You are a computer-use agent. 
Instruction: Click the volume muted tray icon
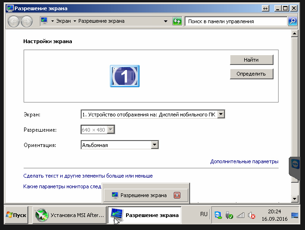[x=252, y=215]
